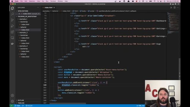
Task: Open the Accounts menu icon
Action: [12, 95]
